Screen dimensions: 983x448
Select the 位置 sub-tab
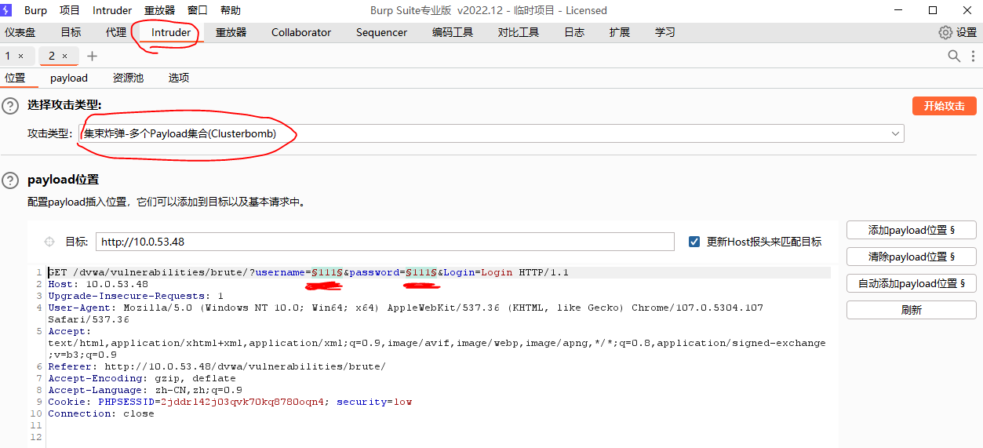(15, 78)
